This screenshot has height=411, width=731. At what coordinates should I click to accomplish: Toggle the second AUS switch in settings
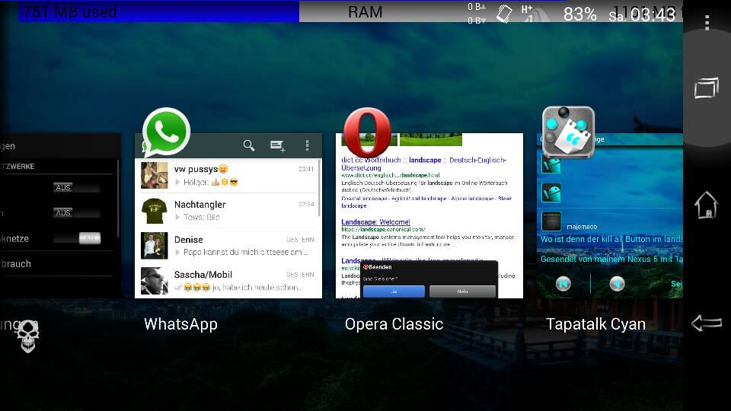point(75,213)
